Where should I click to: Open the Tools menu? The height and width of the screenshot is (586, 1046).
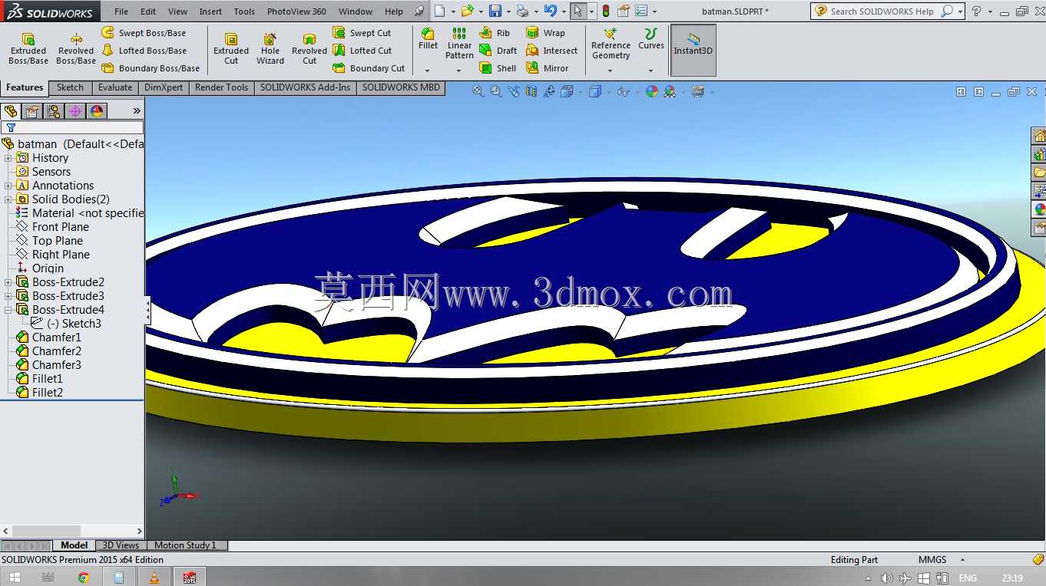coord(244,12)
